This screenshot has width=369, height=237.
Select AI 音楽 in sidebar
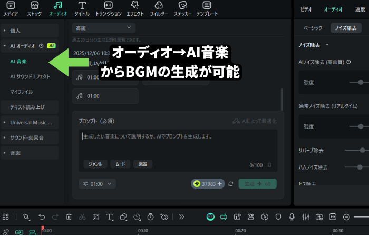pyautogui.click(x=18, y=62)
